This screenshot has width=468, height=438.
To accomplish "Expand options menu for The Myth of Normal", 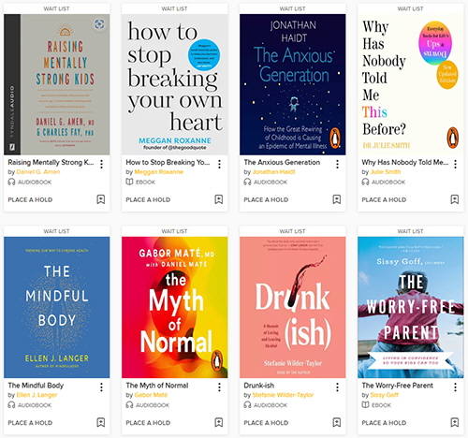I will 219,387.
